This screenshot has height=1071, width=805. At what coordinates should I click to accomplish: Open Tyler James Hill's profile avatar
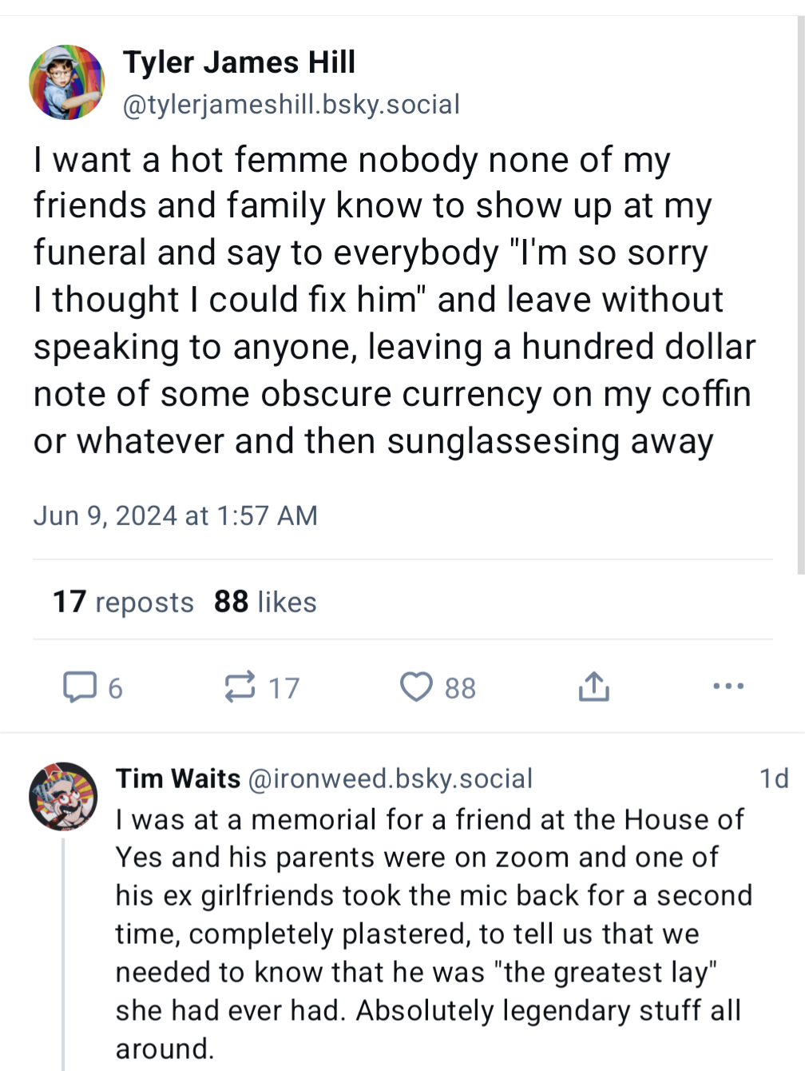tap(67, 82)
